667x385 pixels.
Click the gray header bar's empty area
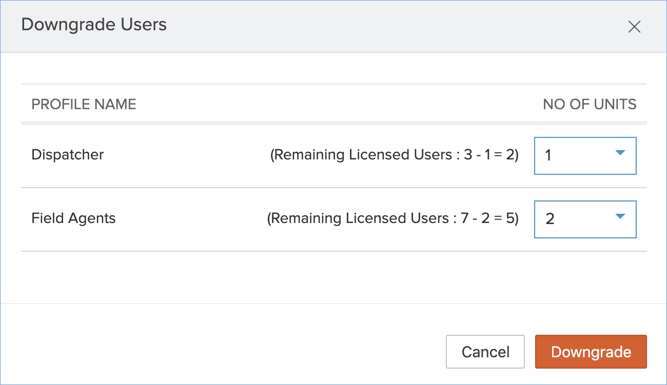[x=385, y=26]
